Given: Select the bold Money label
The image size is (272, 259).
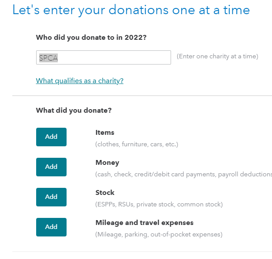Looking at the screenshot, I should pyautogui.click(x=108, y=163).
